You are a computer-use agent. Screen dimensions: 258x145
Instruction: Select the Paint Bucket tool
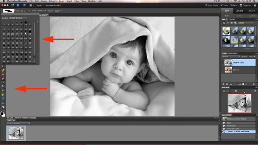(x=3, y=91)
